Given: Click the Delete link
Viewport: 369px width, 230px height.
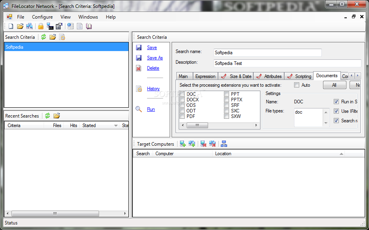Looking at the screenshot, I should click(x=153, y=68).
